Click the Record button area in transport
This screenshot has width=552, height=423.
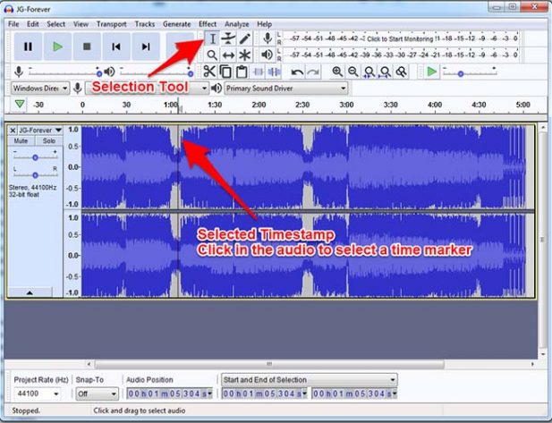coord(180,47)
